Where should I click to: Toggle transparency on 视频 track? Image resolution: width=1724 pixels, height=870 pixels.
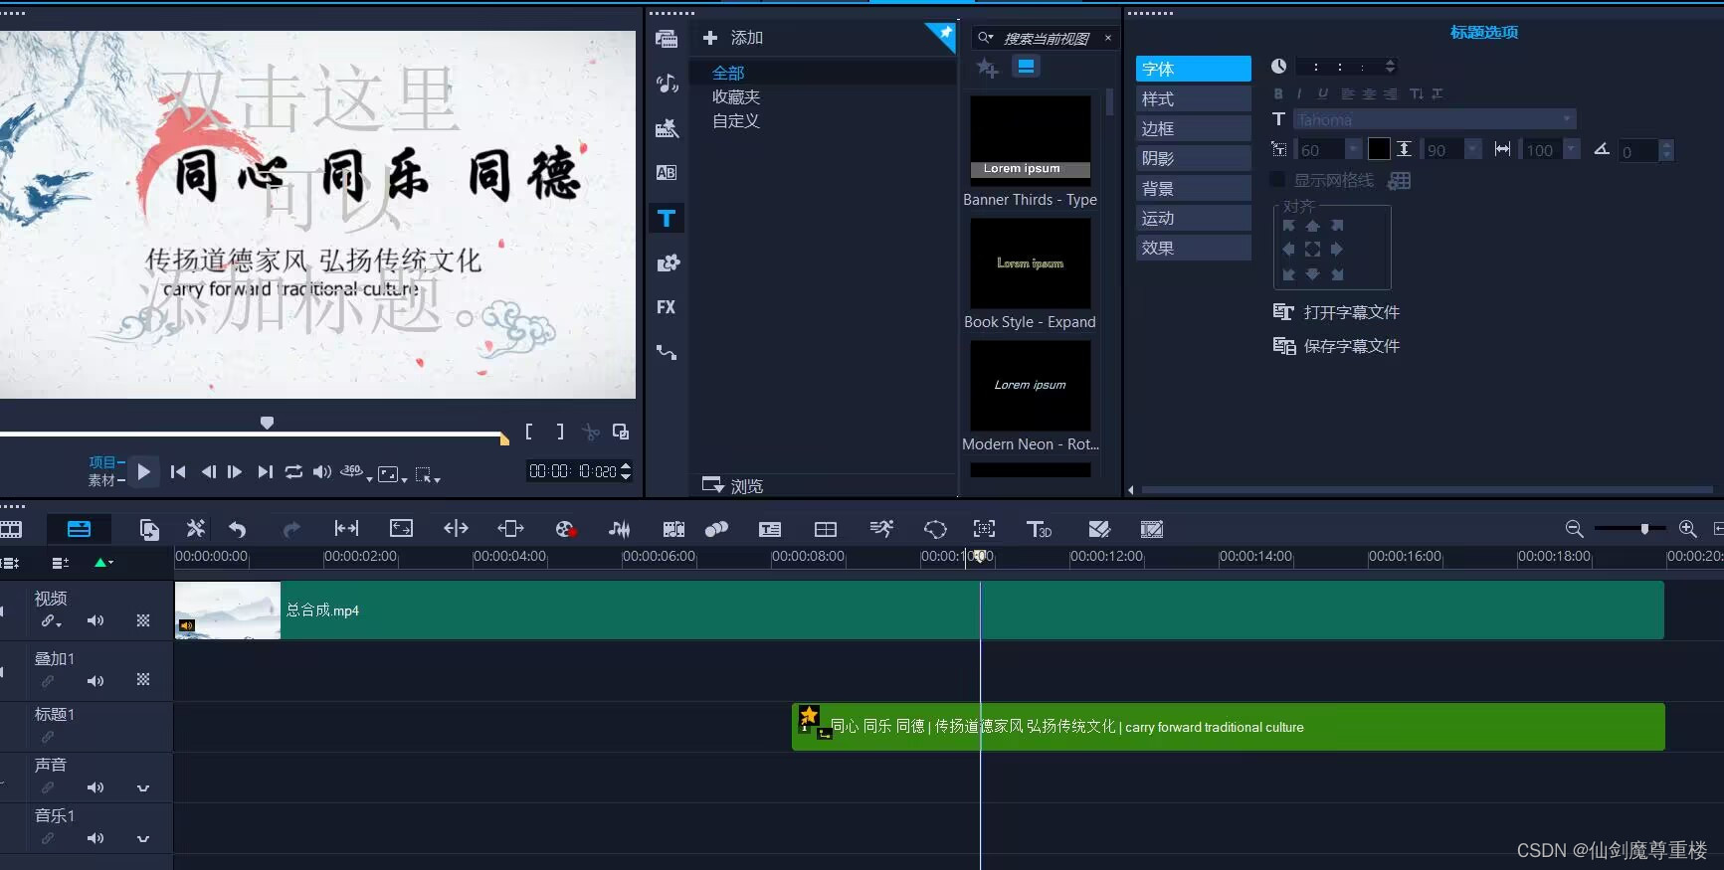143,620
